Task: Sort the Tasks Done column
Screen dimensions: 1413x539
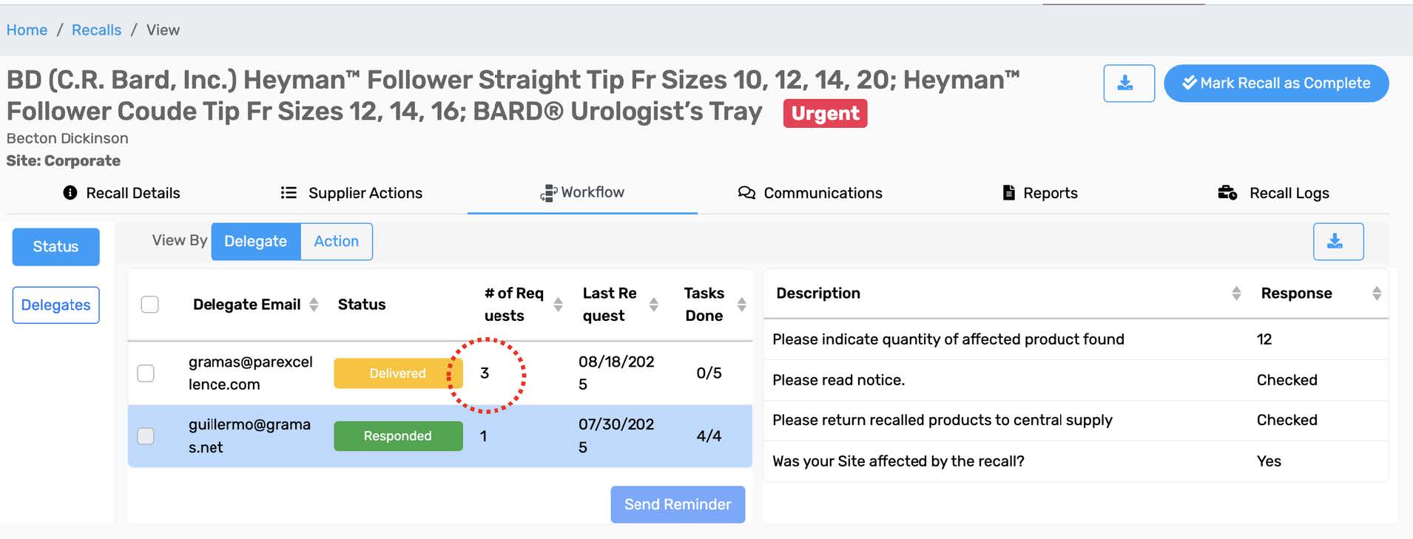Action: [741, 304]
